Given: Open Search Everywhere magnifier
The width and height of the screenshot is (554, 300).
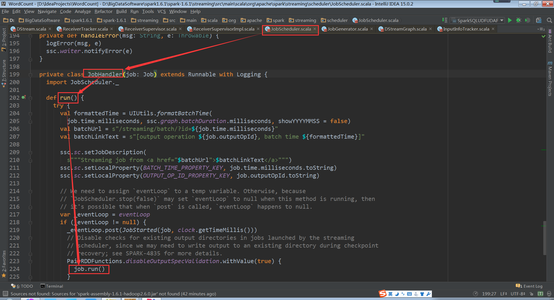Looking at the screenshot, I should [x=549, y=20].
